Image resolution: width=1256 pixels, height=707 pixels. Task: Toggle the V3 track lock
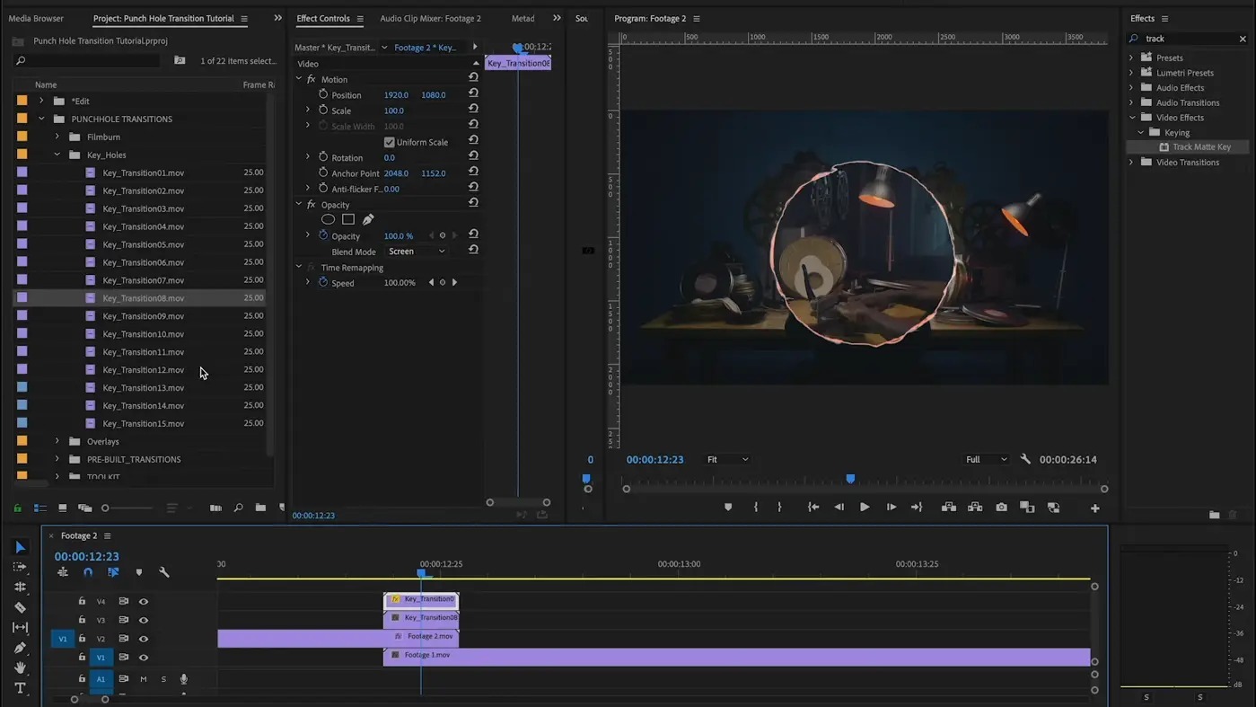82,620
